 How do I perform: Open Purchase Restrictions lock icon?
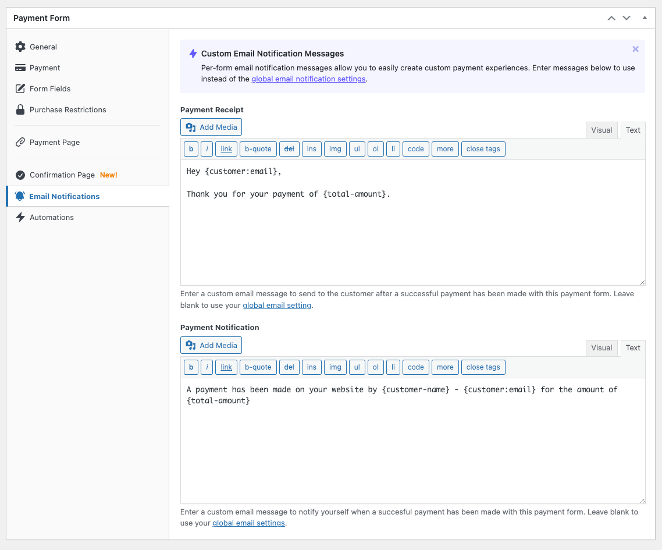pos(20,109)
